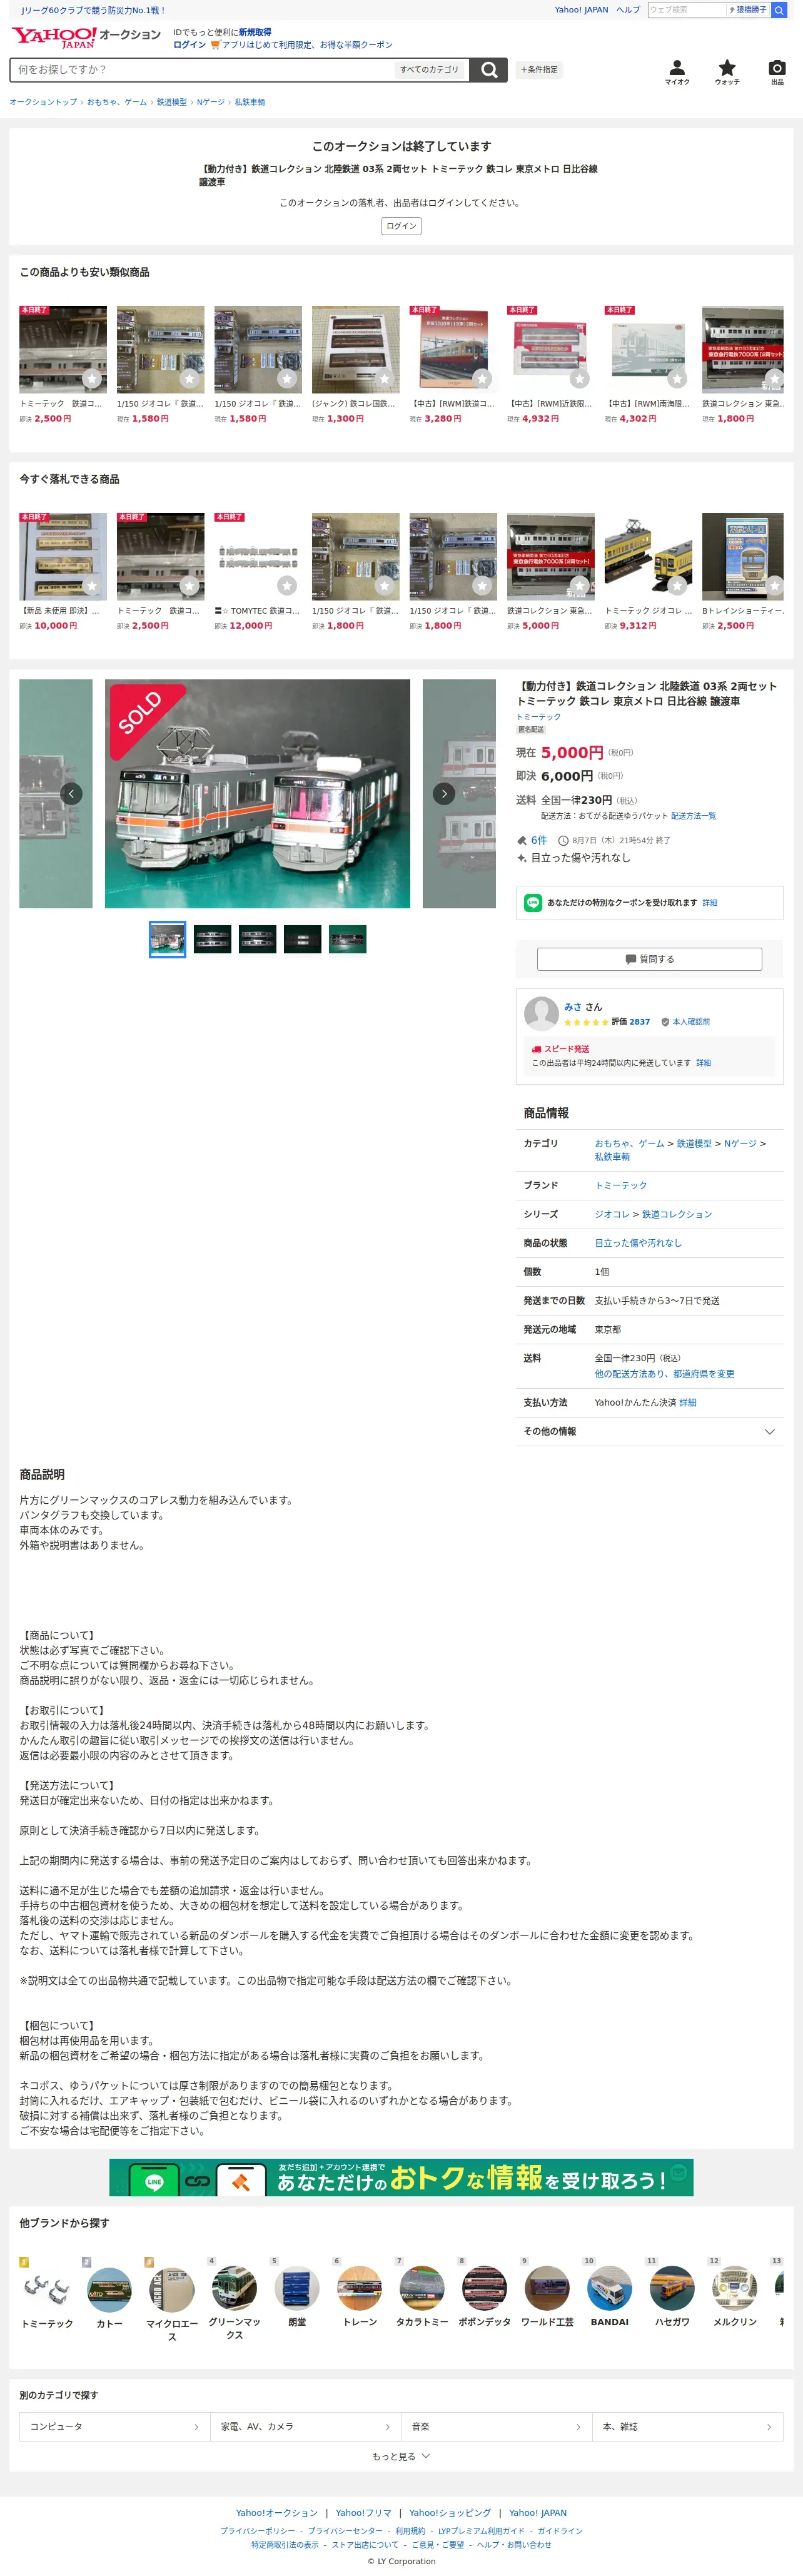Screen dimensions: 803x2576
Task: Click the blue web search button at top
Action: point(779,10)
